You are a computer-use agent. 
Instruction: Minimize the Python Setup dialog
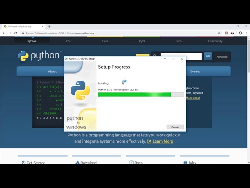point(165,59)
